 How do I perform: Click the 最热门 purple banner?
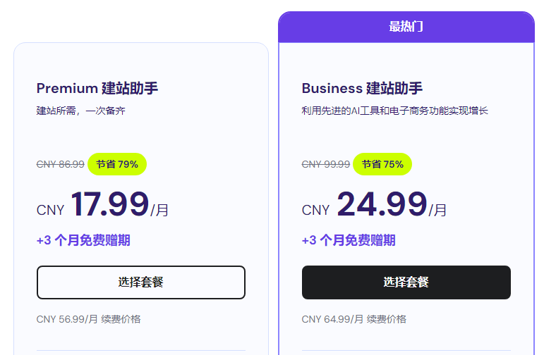pyautogui.click(x=406, y=27)
